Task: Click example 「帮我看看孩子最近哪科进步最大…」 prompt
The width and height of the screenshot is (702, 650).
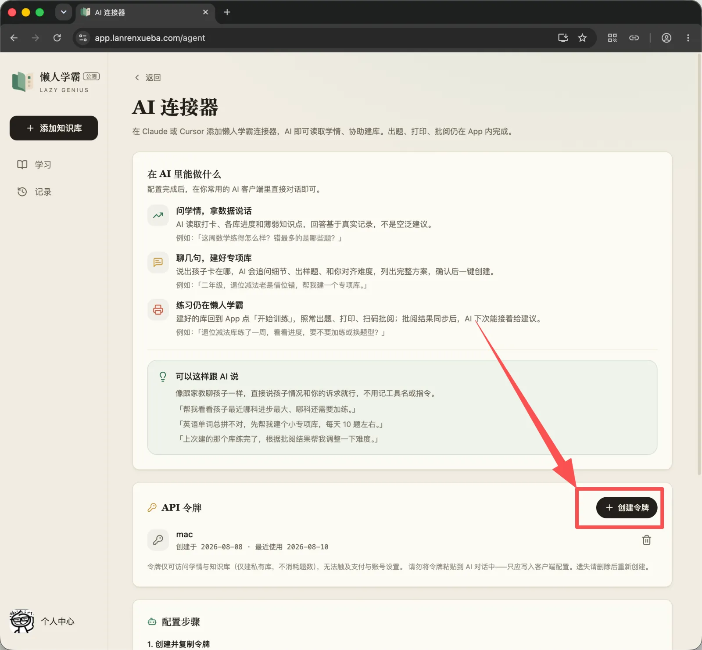Action: coord(267,409)
